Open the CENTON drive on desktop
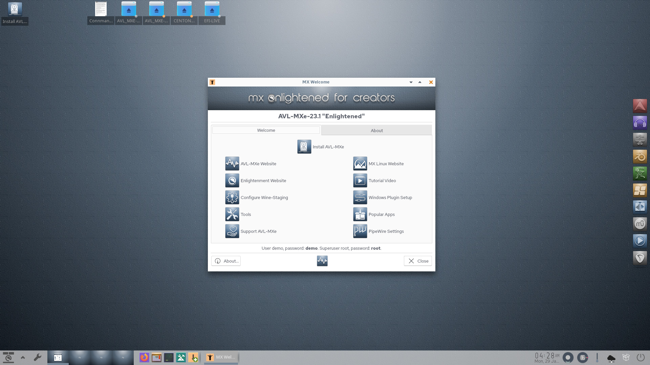Image resolution: width=650 pixels, height=365 pixels. coord(184,13)
